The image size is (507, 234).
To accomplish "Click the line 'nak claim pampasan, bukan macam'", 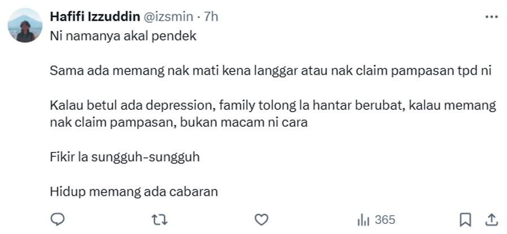I will 178,123.
